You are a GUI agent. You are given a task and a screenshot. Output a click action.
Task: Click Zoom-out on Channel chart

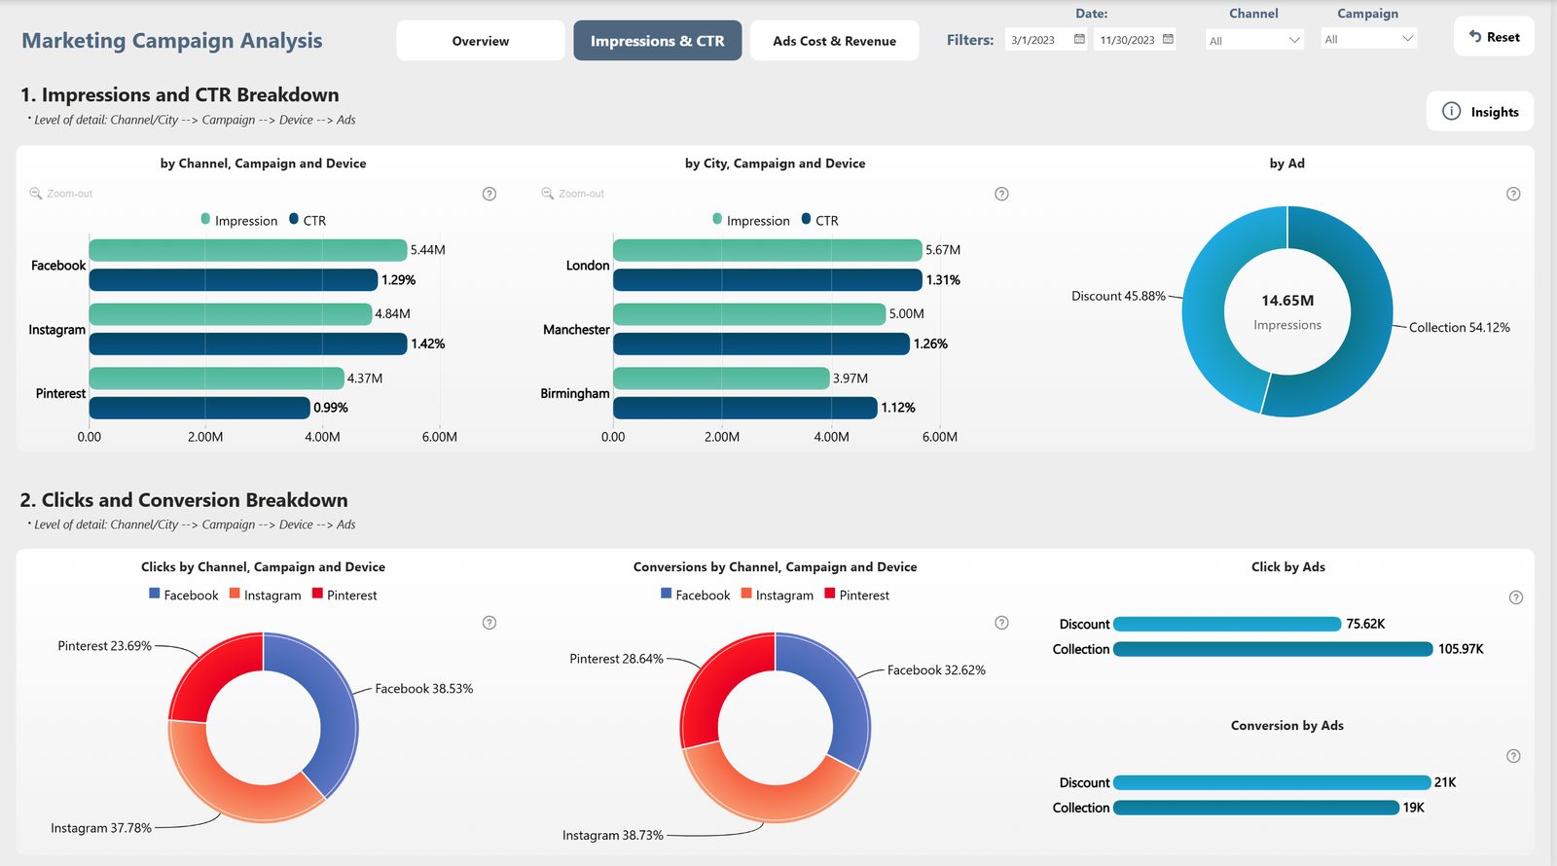(x=61, y=194)
